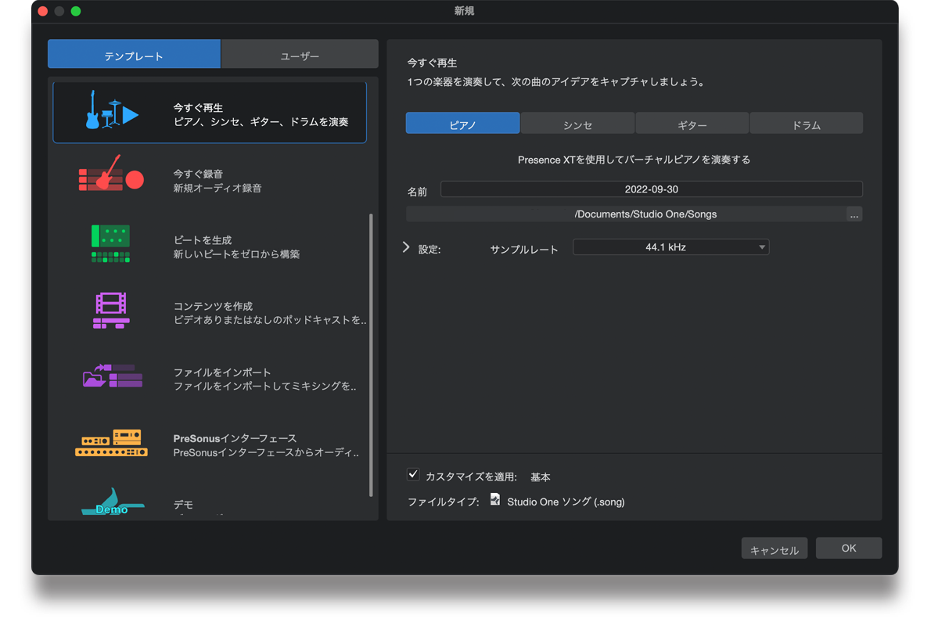This screenshot has width=931, height=626.
Task: Toggle the カスタマイズを適用 checkbox
Action: [413, 475]
